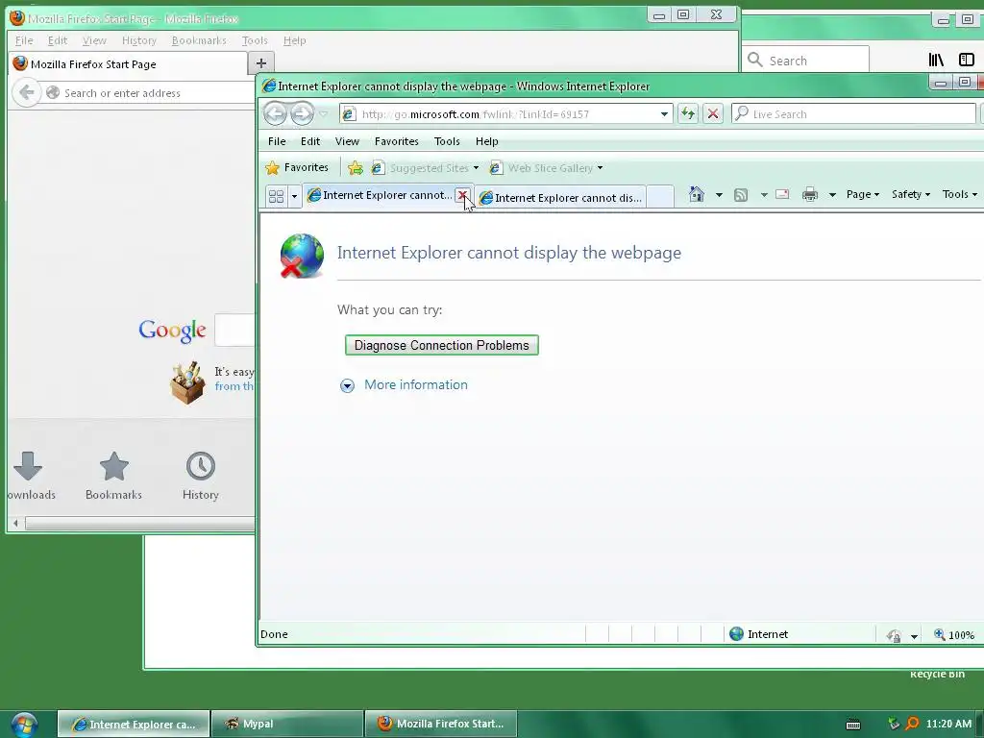Select the Mozilla Firefox Start Page tab
Image resolution: width=984 pixels, height=738 pixels.
coord(129,64)
